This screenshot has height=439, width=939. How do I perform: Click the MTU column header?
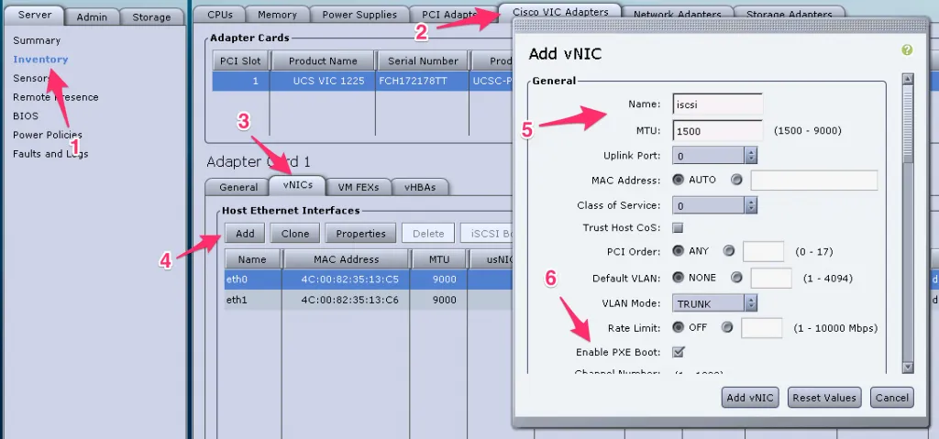[439, 259]
